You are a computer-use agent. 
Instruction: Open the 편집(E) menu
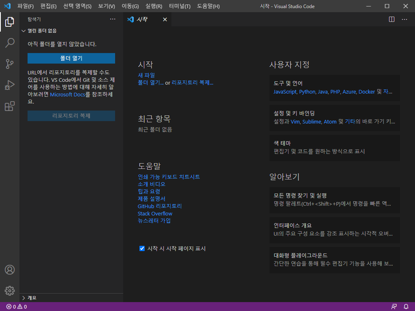coord(49,6)
